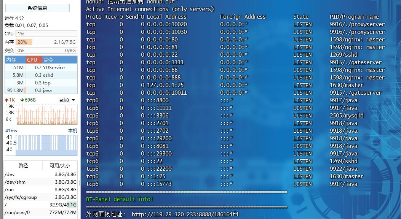Click Active Internet connections line
The width and height of the screenshot is (401, 219).
click(x=150, y=9)
